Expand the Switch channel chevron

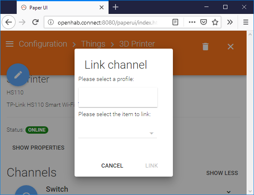(x=229, y=192)
